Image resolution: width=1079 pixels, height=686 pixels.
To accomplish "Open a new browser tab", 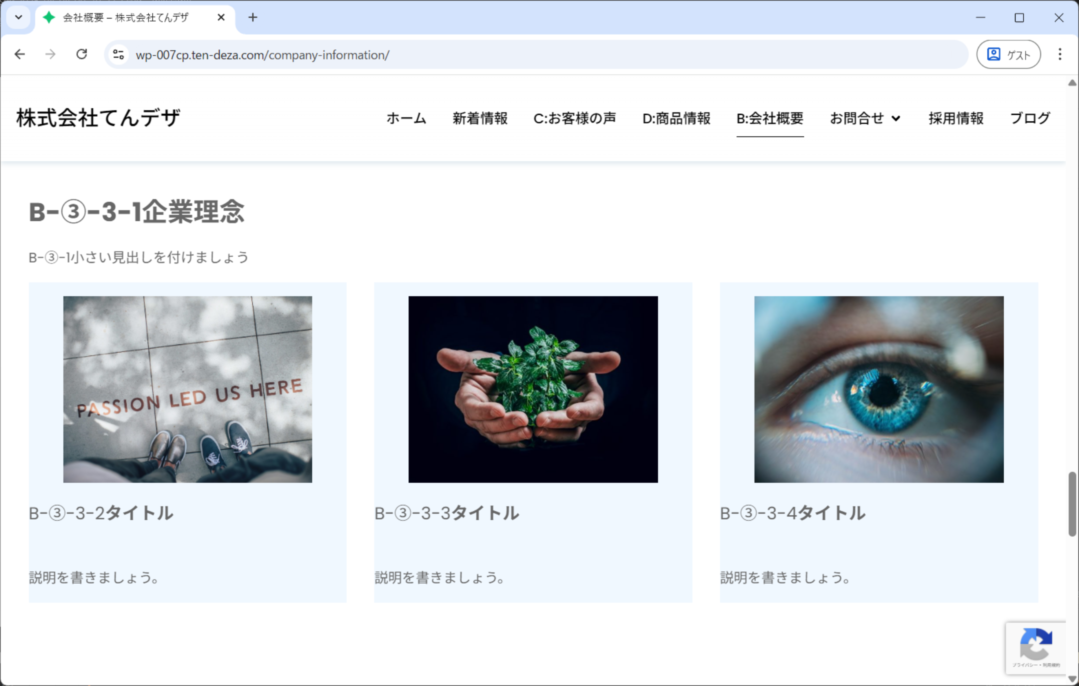I will click(x=253, y=17).
